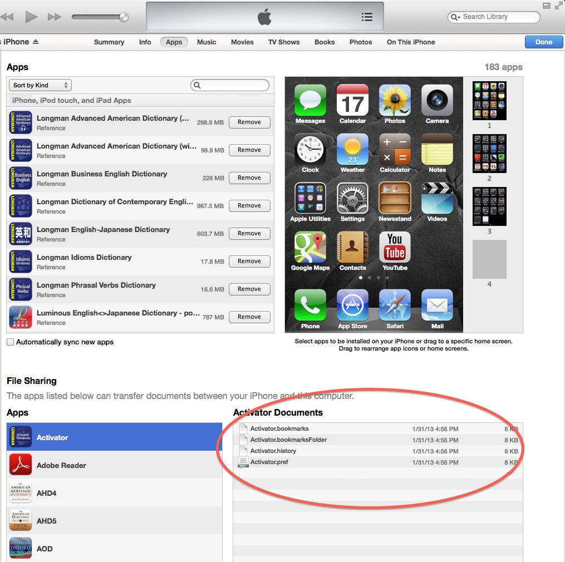
Task: Remove Longman Idioms Dictionary
Action: click(249, 261)
